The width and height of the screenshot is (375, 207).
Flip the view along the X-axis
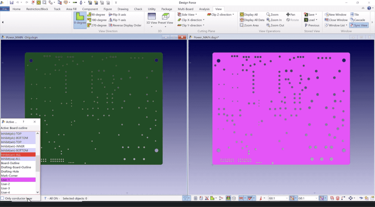coord(117,15)
